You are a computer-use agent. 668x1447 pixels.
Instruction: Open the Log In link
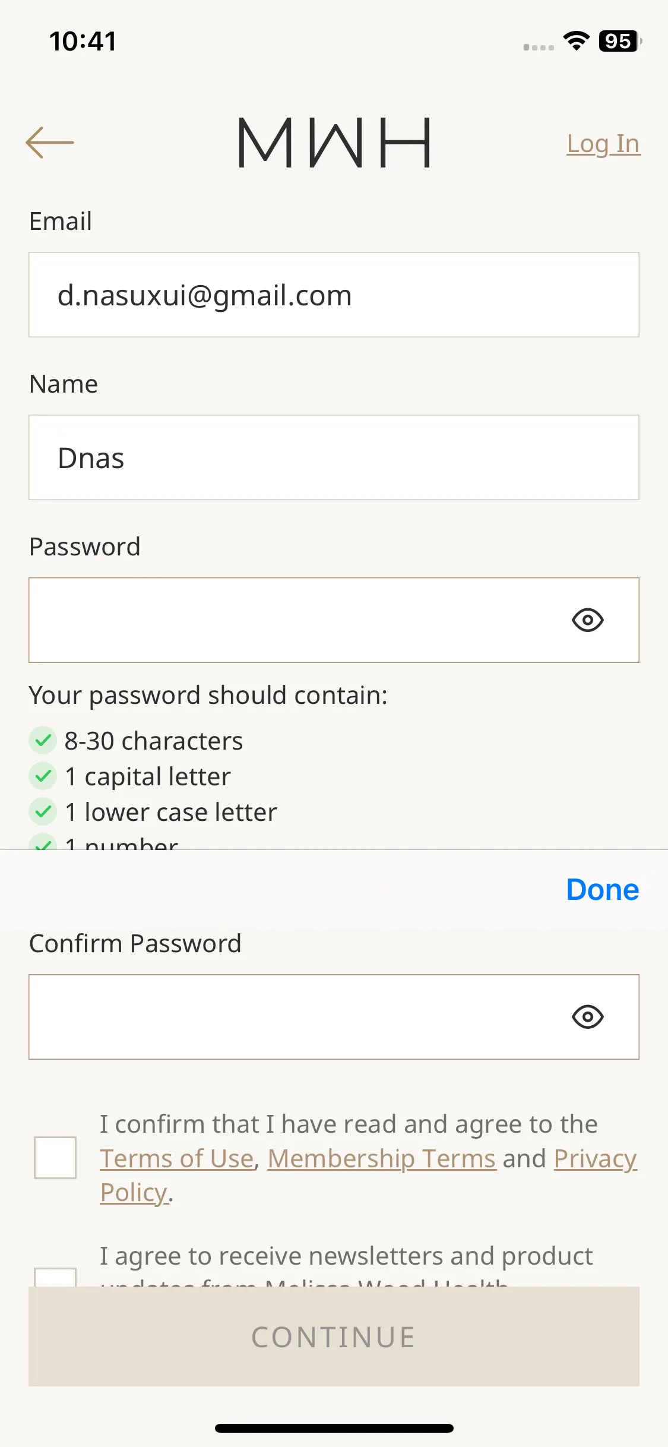click(x=603, y=144)
